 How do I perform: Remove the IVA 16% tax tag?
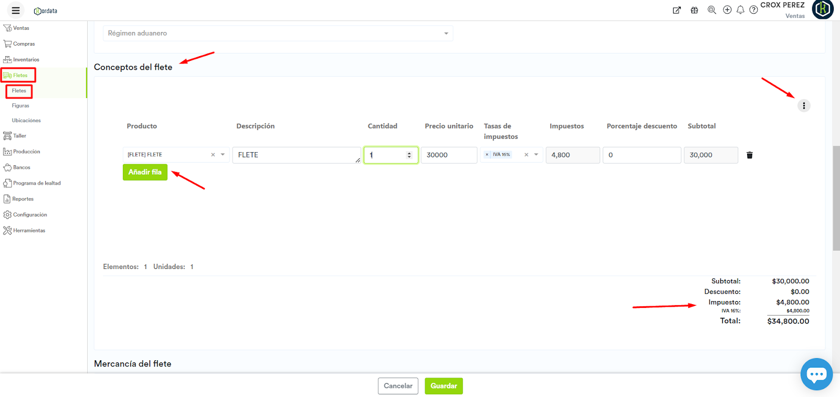[x=487, y=155]
